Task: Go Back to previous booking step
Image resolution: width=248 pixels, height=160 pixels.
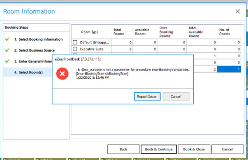Action: (x=123, y=149)
